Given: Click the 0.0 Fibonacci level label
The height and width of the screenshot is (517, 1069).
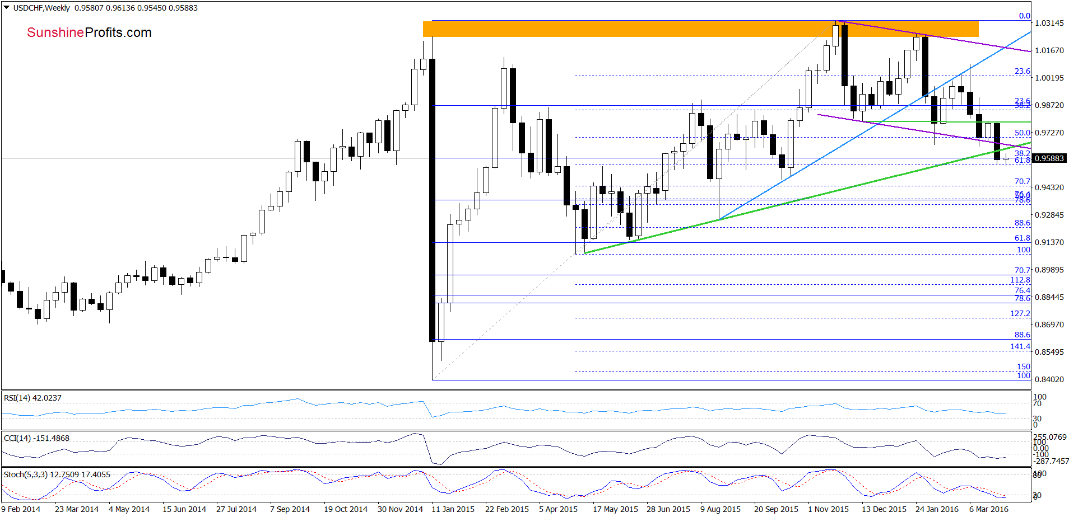Looking at the screenshot, I should click(1025, 16).
